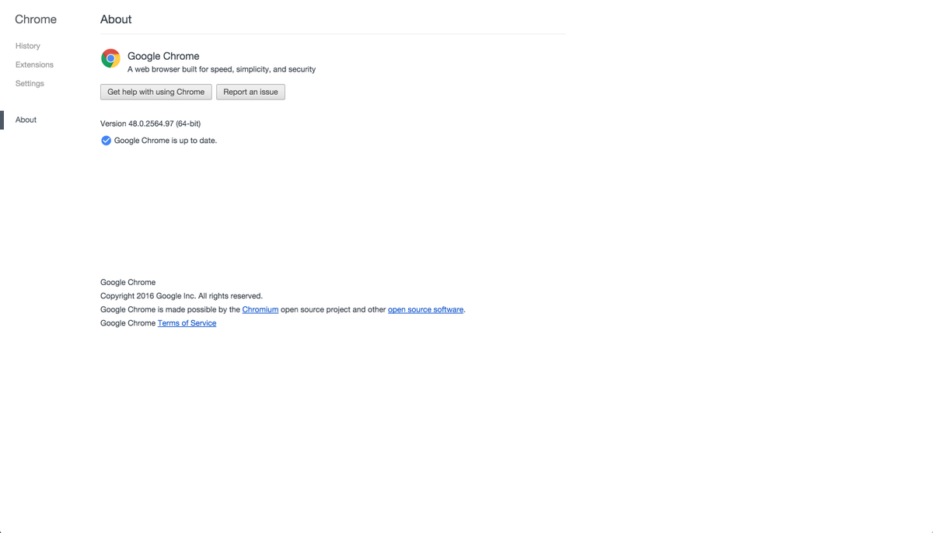Open the Terms of Service link

(187, 323)
